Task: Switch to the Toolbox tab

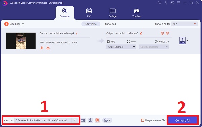Action: coord(137,13)
